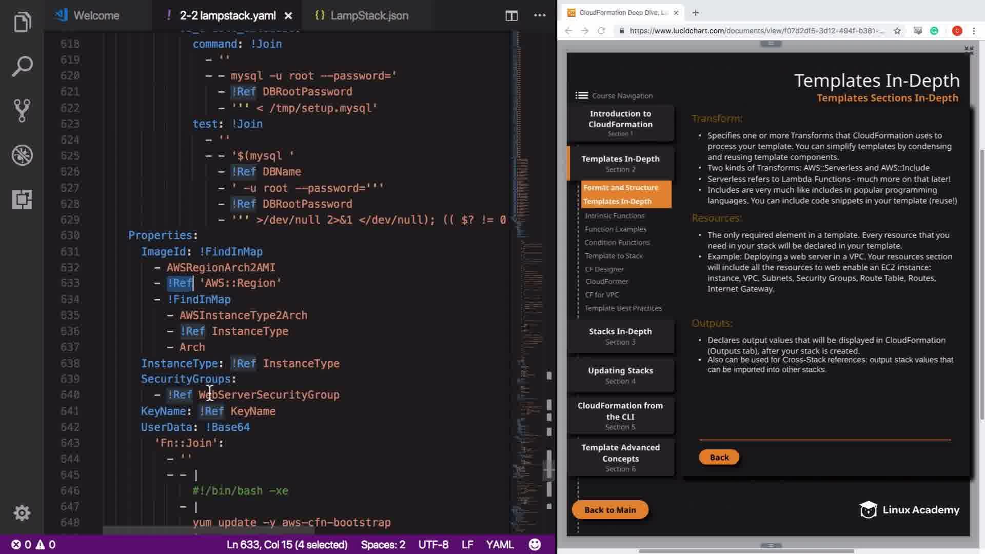The width and height of the screenshot is (985, 554).
Task: Expand Stacks In-Depth Section 3
Action: pyautogui.click(x=620, y=336)
